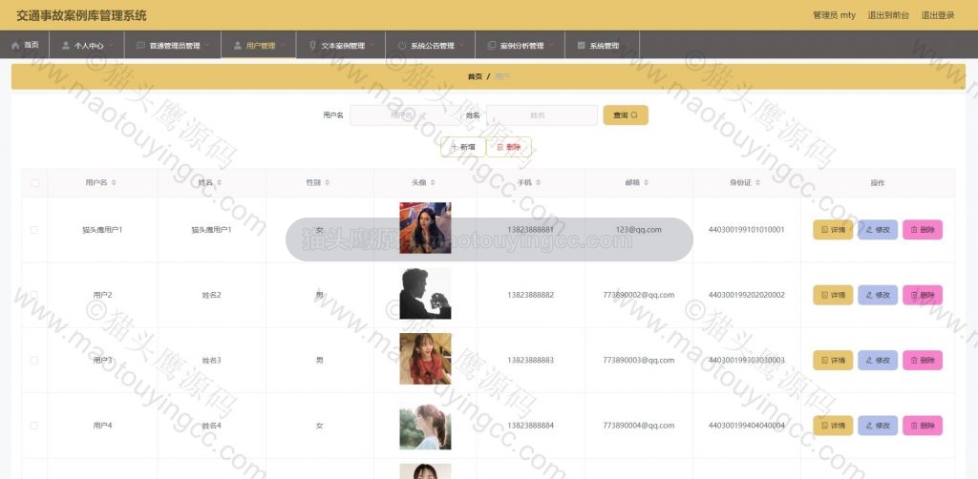
Task: Click the trash icon in 用户2's 删除 button
Action: point(914,295)
